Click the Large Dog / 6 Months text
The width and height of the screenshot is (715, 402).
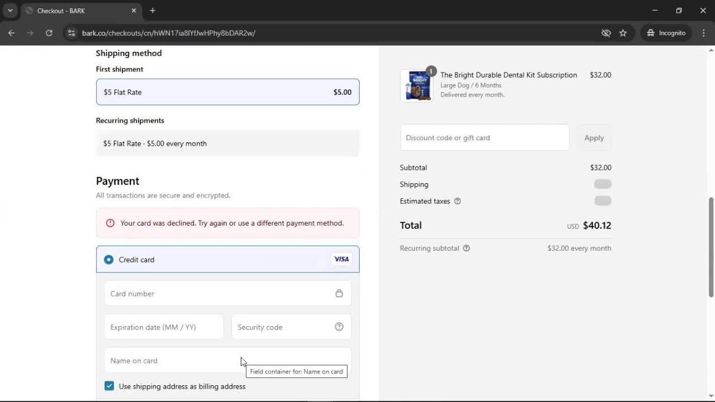(x=471, y=85)
